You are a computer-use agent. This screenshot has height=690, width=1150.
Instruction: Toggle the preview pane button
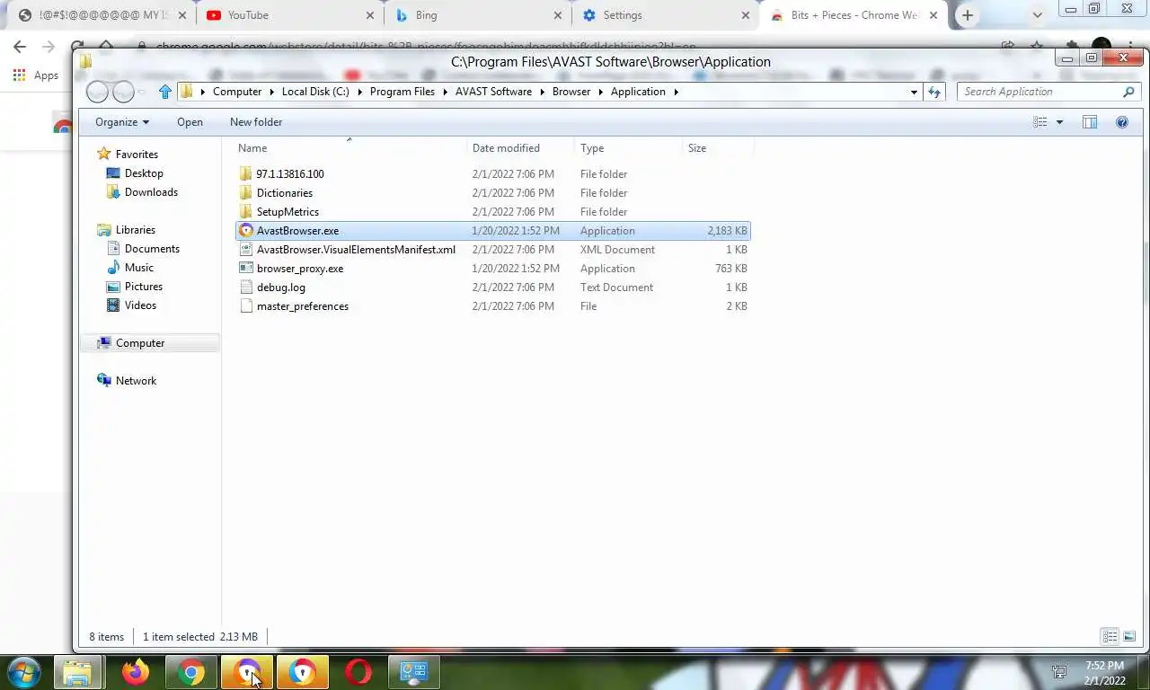pos(1090,122)
